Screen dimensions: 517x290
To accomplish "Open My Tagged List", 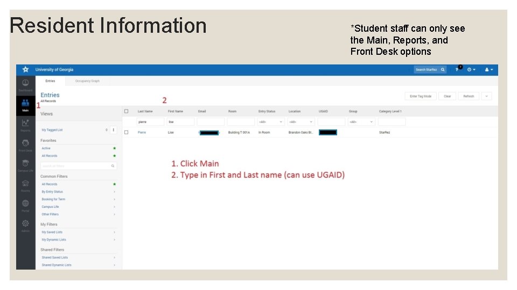I will tap(52, 130).
